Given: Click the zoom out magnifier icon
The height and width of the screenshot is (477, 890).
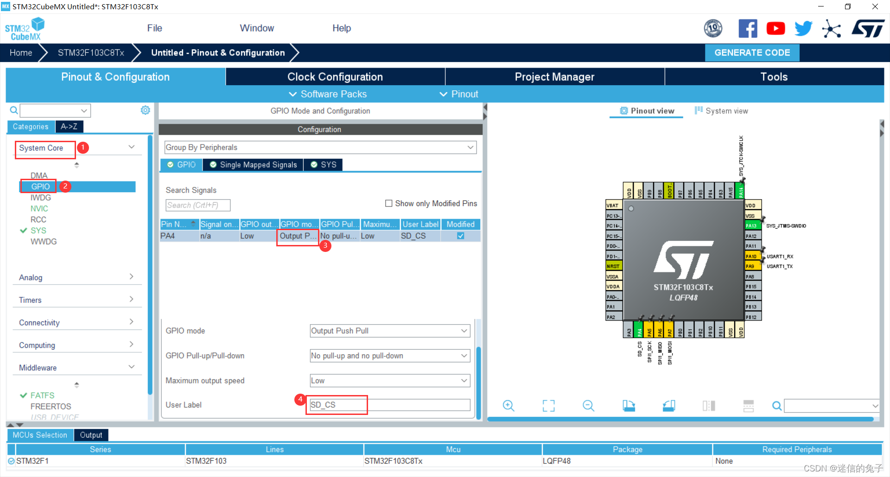Looking at the screenshot, I should point(588,406).
